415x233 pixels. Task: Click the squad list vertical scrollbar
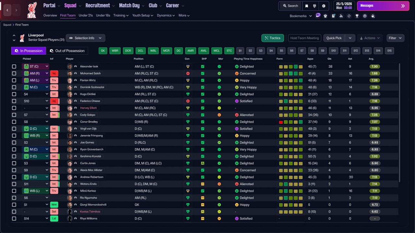click(400, 123)
